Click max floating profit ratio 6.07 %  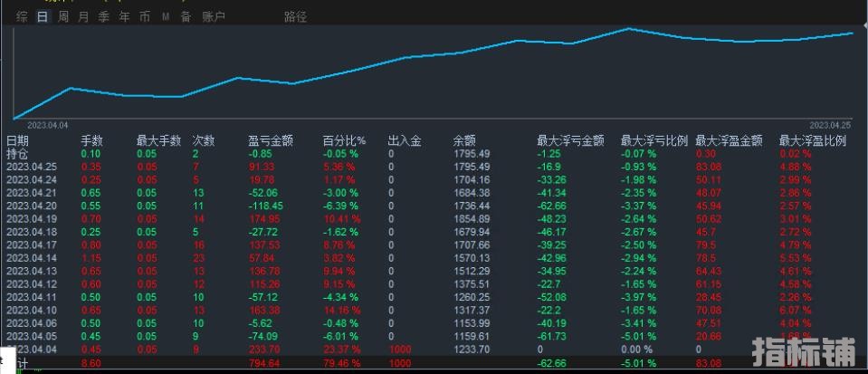tap(796, 310)
